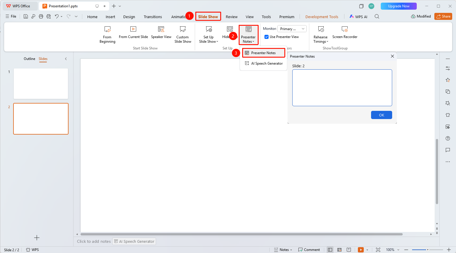Click the search magnifier icon in ribbon
456x253 pixels.
coord(377,17)
